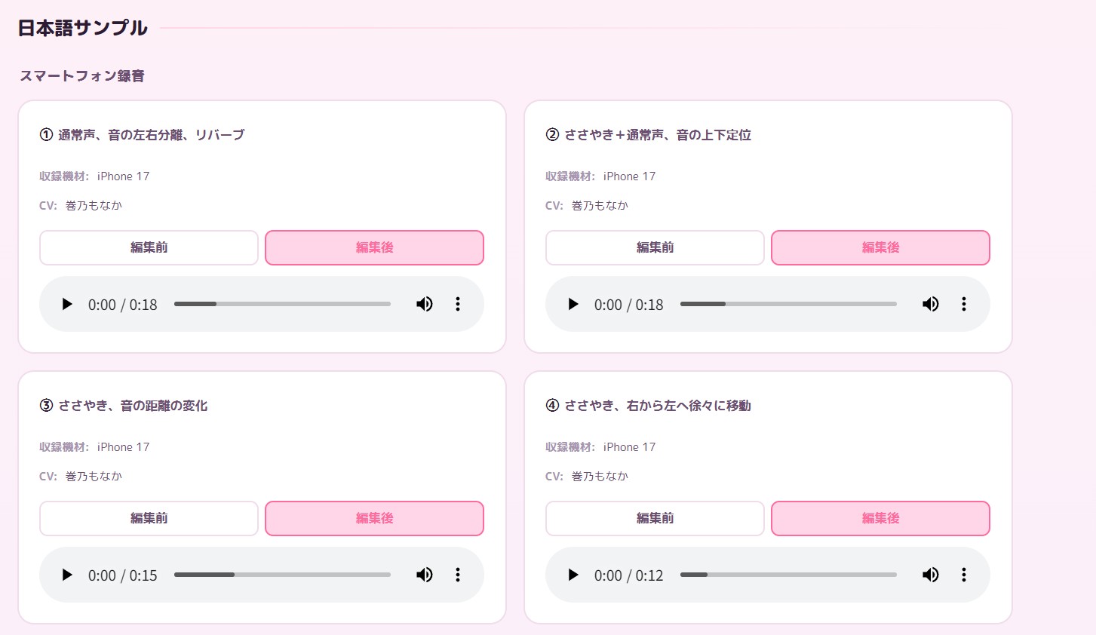Mute the volume on sample ③ player

pyautogui.click(x=425, y=575)
